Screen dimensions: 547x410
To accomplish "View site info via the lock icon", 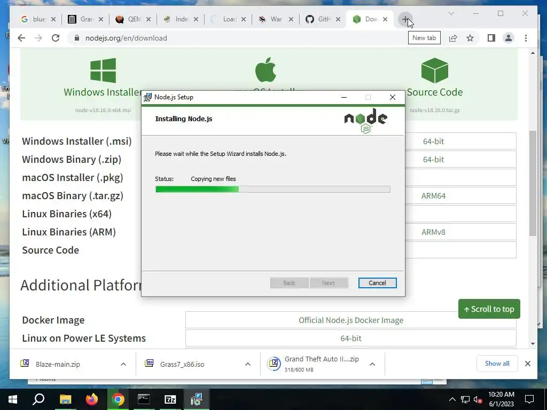I will pyautogui.click(x=77, y=38).
